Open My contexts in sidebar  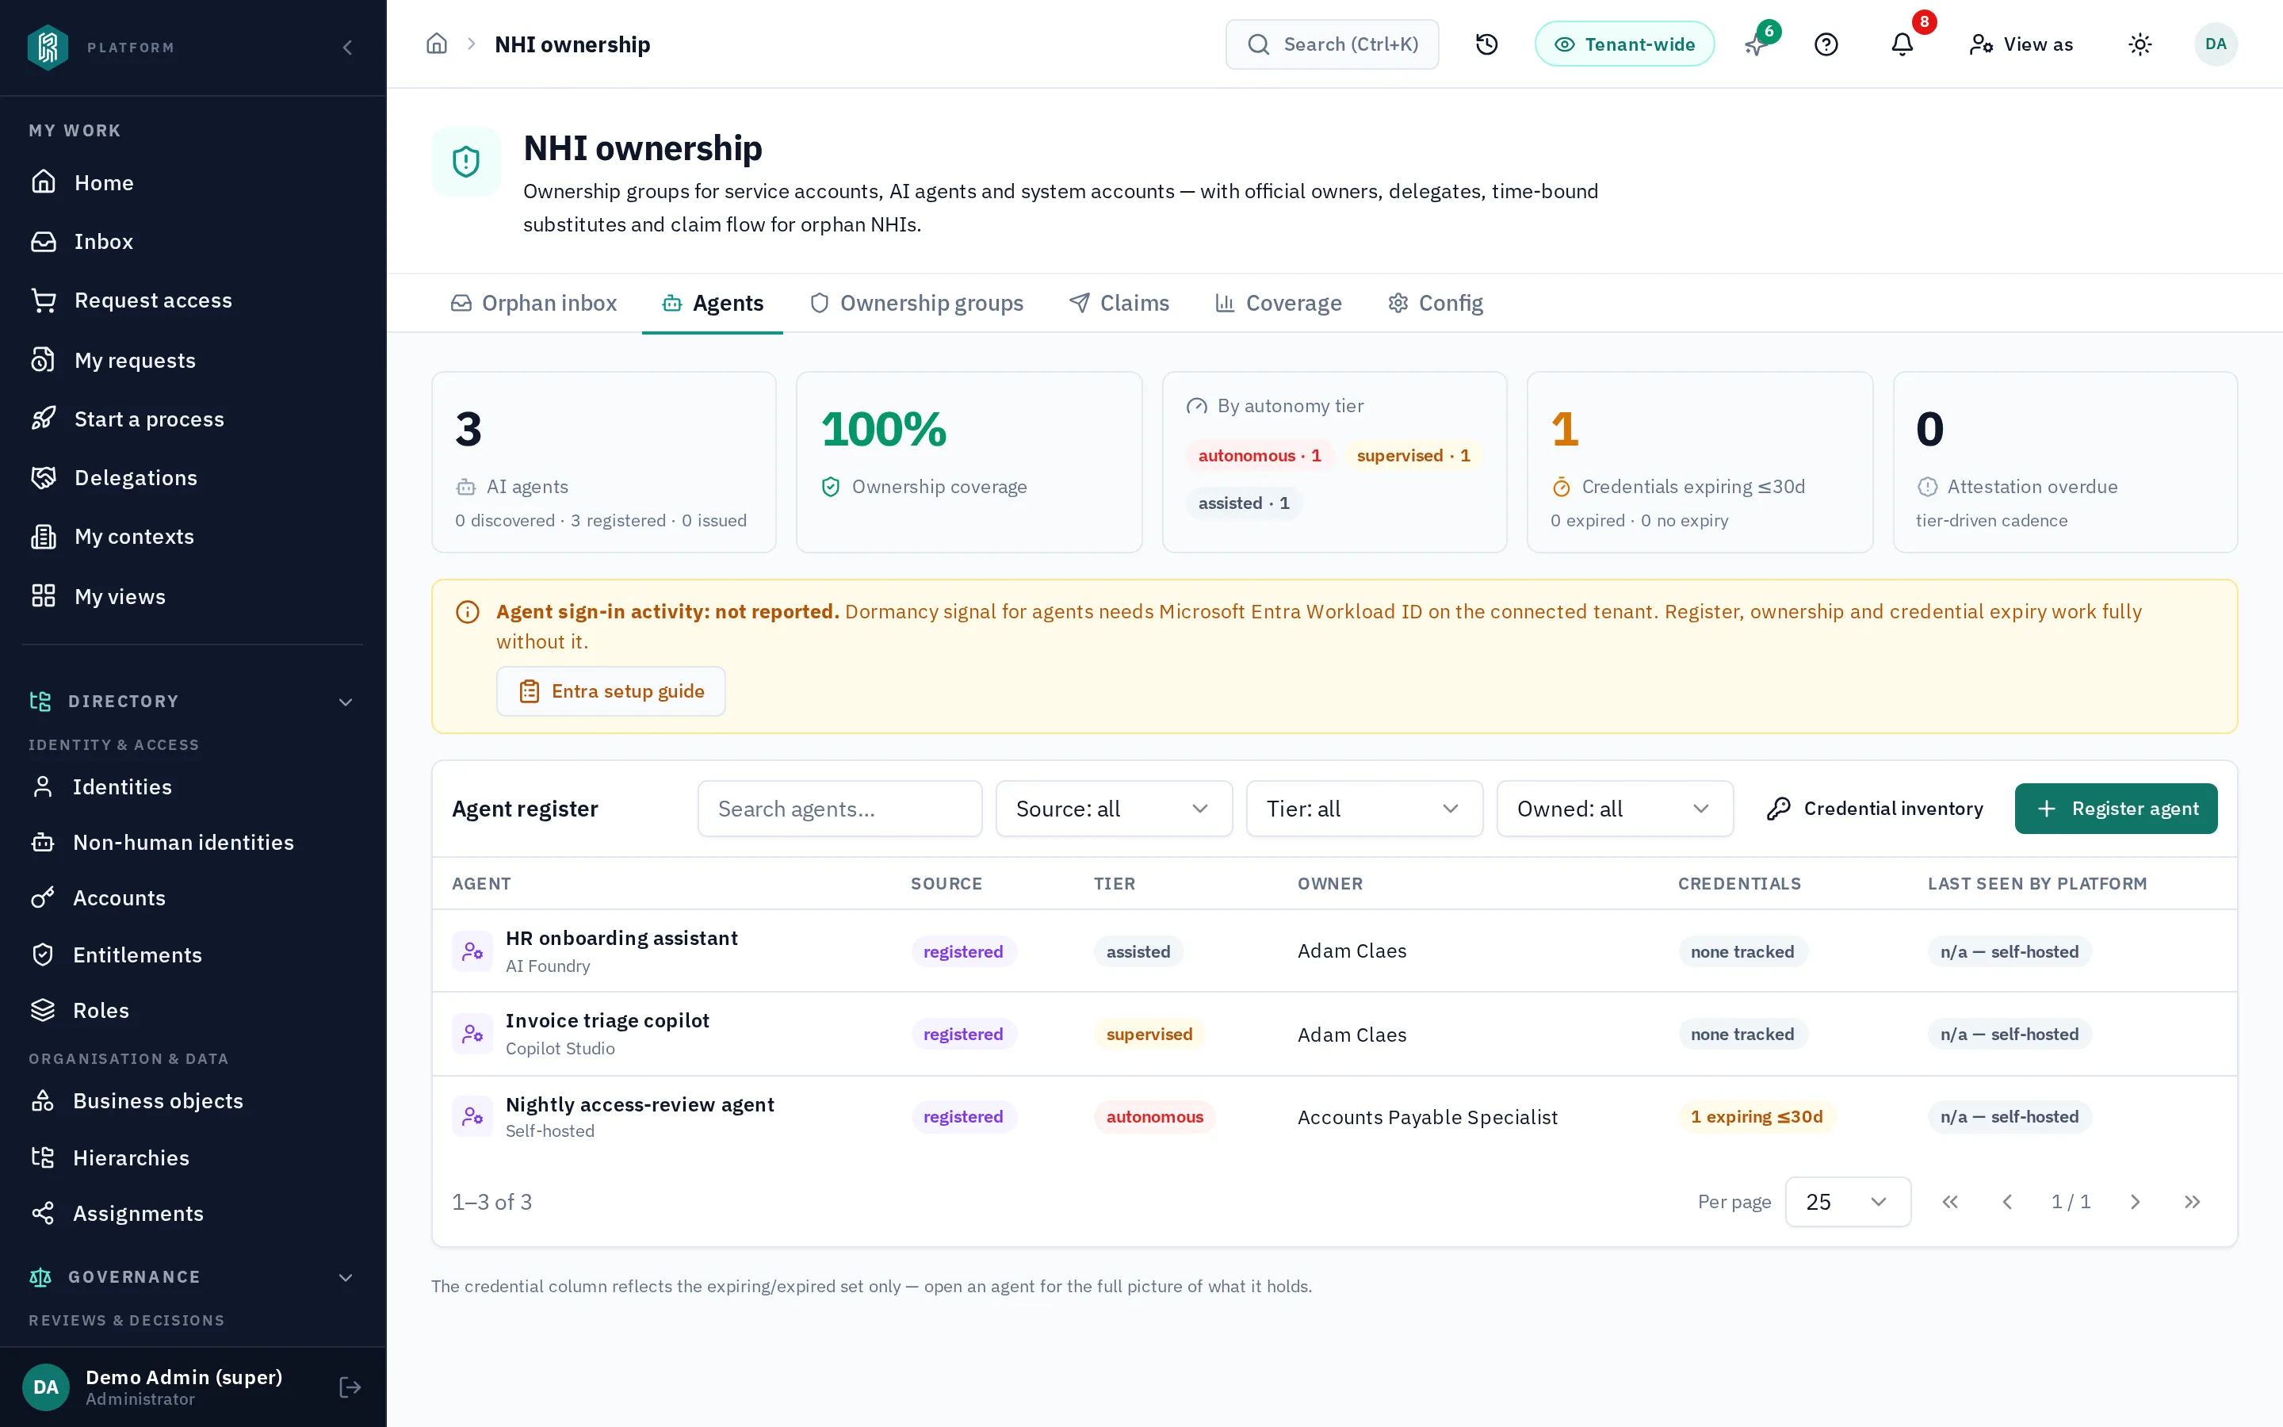(x=193, y=536)
